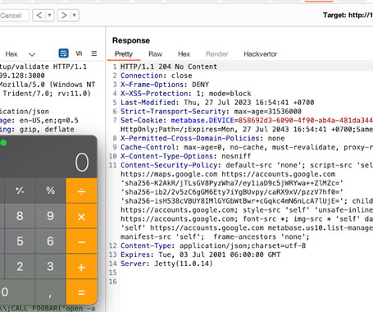Expand the request tabs chevron dropdown
The image size is (373, 312).
[x=32, y=54]
